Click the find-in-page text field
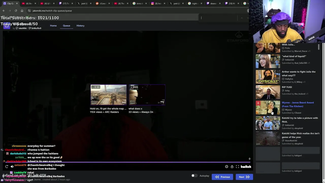325x183 pixels. (x=218, y=18)
